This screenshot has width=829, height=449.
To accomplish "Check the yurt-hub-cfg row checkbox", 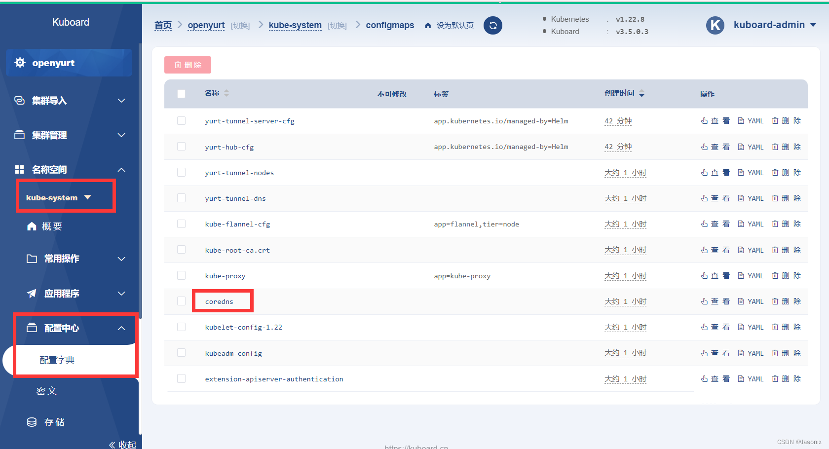I will point(181,147).
